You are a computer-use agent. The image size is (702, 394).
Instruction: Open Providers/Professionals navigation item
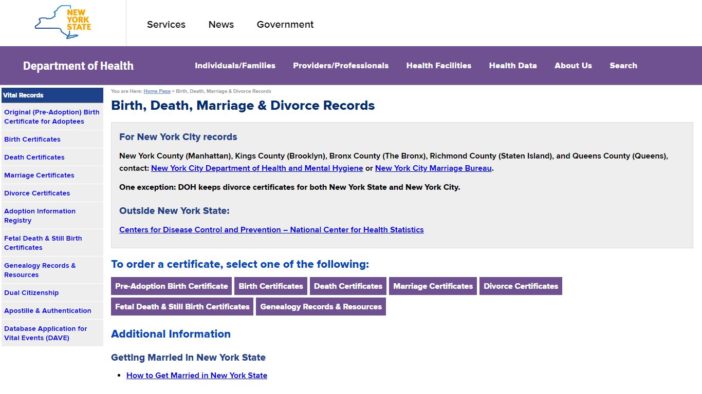tap(341, 66)
